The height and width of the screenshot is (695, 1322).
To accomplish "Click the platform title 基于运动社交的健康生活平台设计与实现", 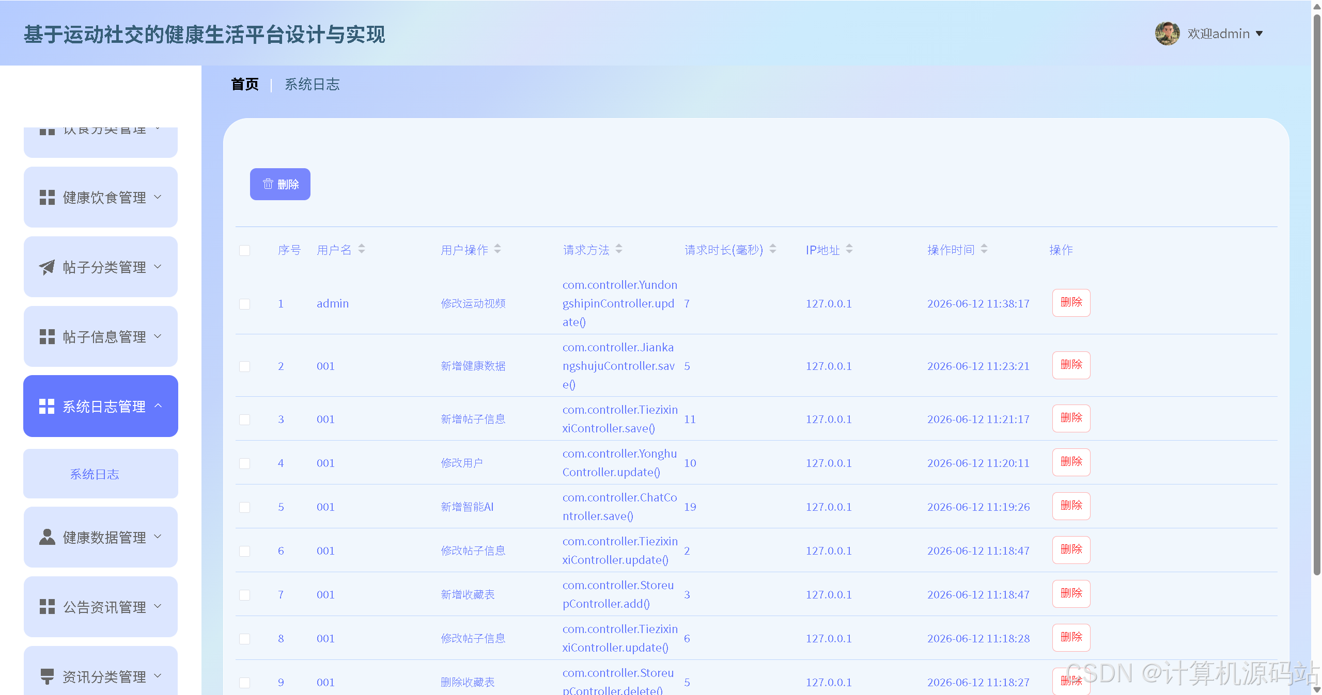I will coord(205,35).
